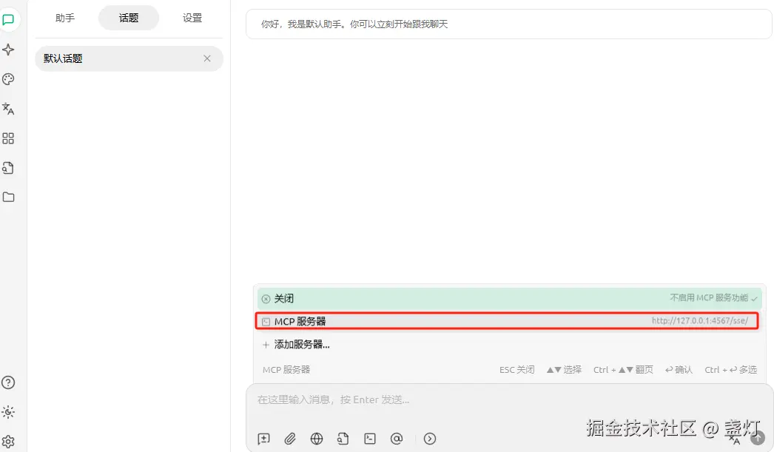774x452 pixels.
Task: Switch to the 助手 tab
Action: tap(65, 18)
